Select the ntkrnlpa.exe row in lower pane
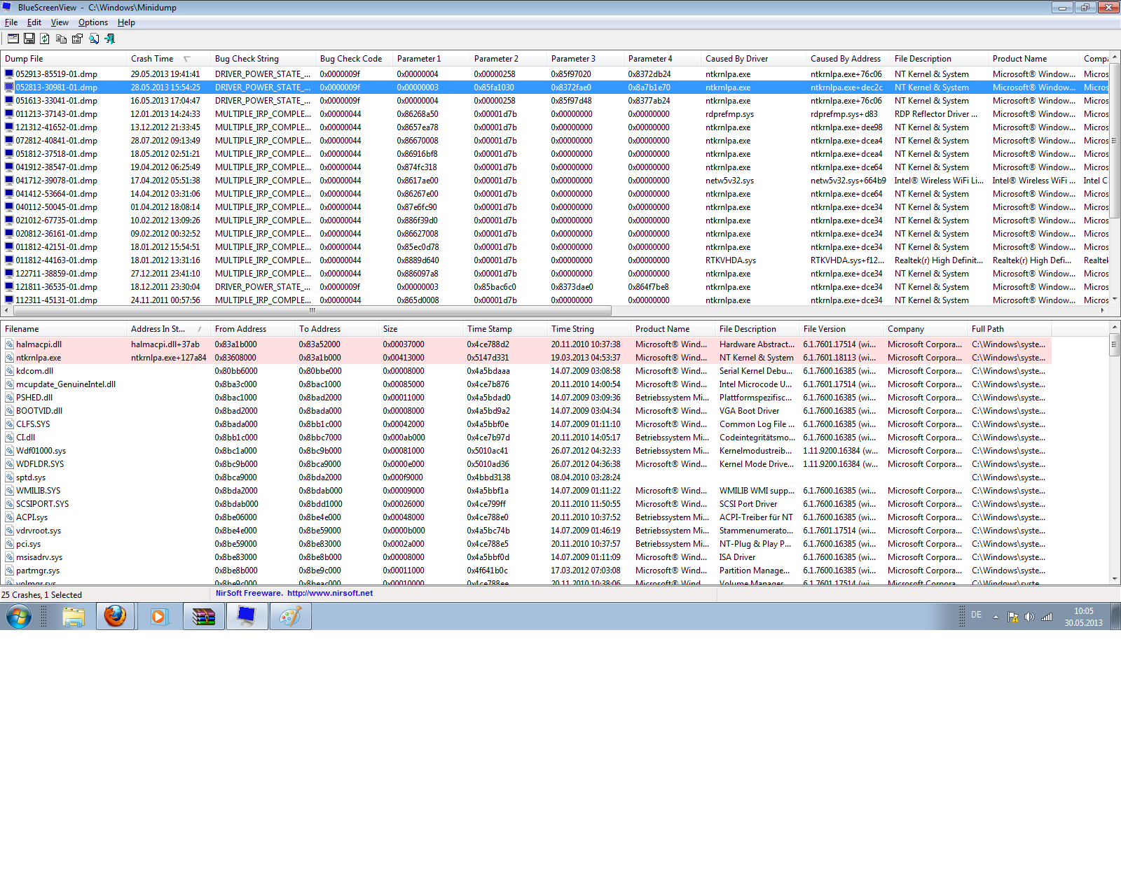1121x880 pixels. (x=527, y=357)
